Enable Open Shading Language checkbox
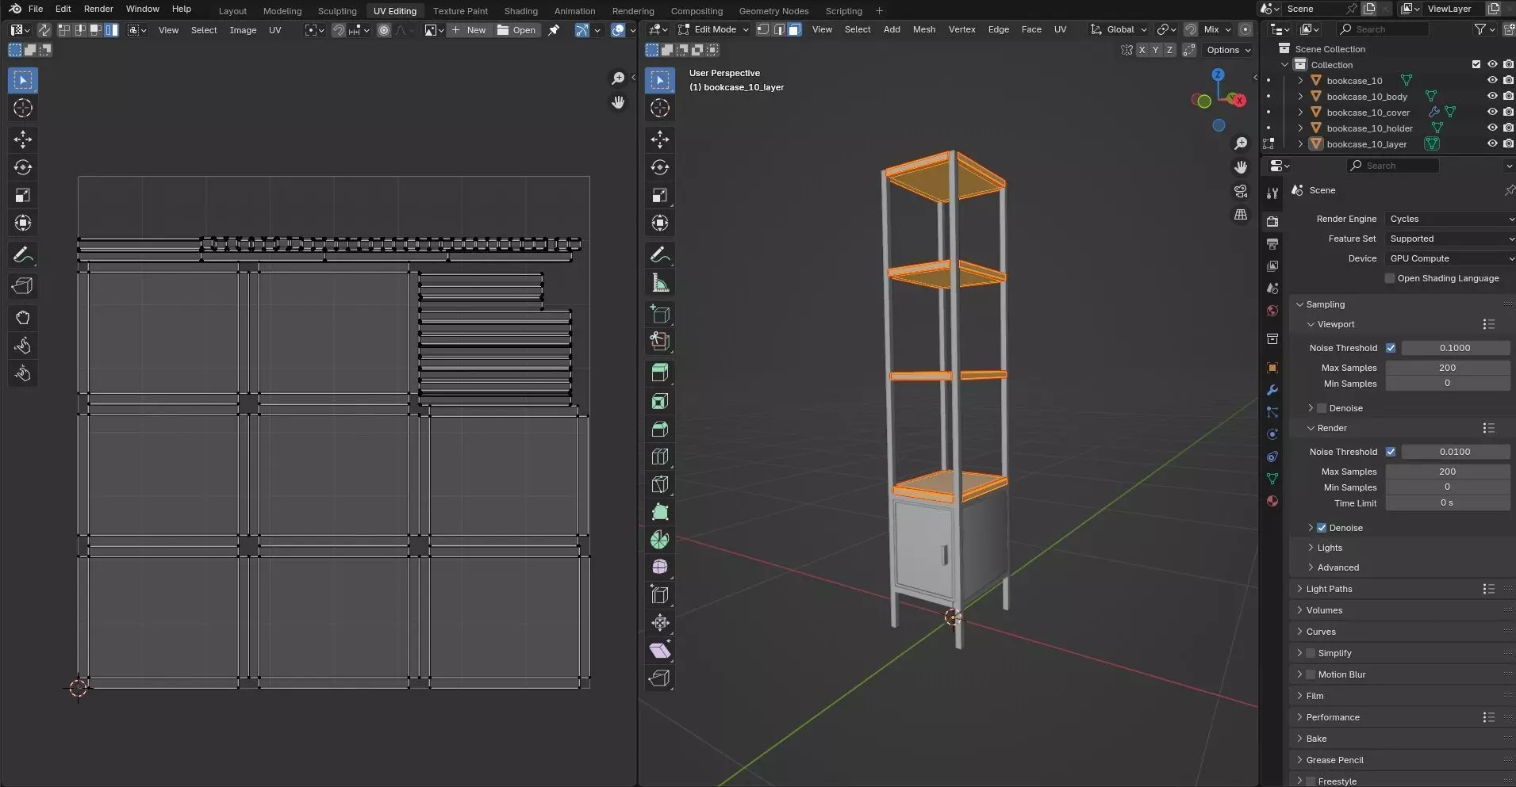1516x787 pixels. pos(1390,278)
